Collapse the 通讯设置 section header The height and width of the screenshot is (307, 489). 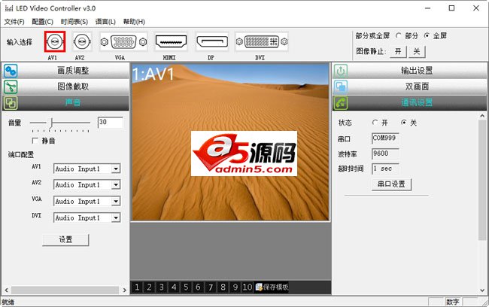(409, 102)
